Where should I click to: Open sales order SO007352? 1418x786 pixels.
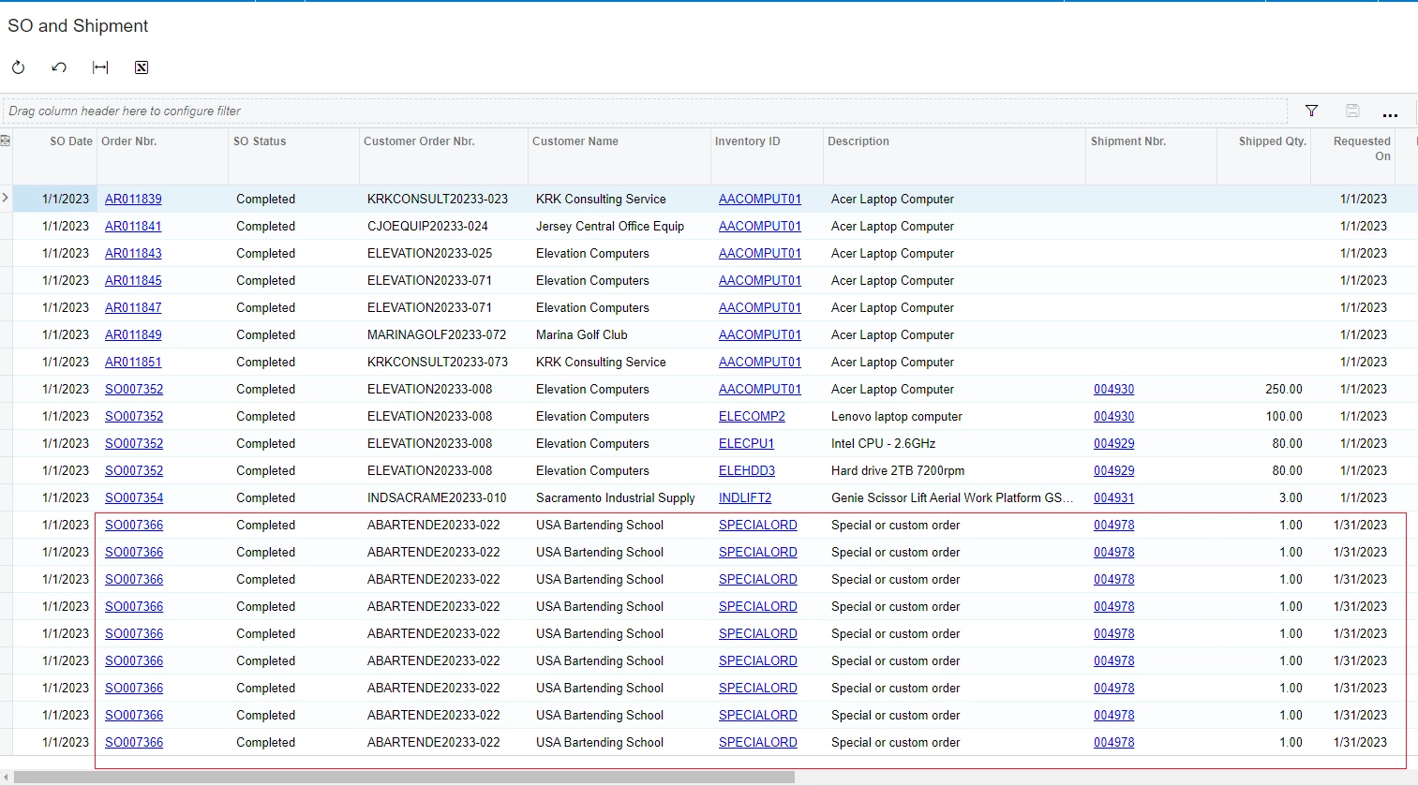133,389
